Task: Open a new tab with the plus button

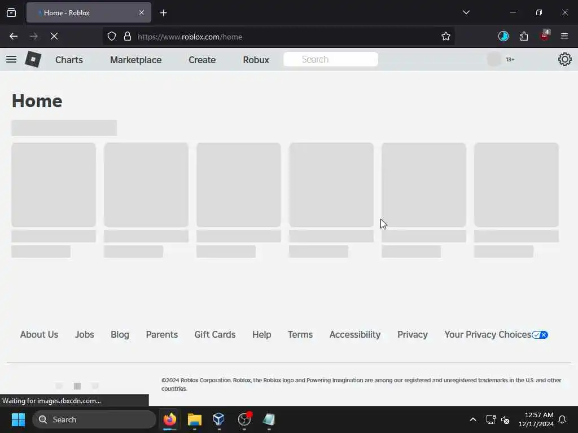Action: point(163,13)
